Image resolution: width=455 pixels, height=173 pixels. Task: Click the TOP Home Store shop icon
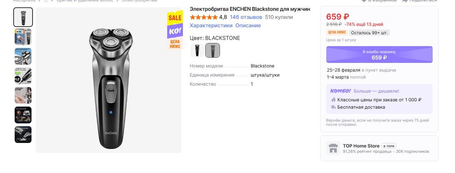(333, 148)
